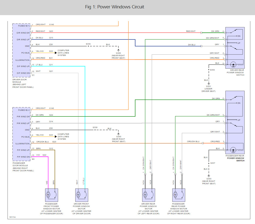
Task: Click the 'Fig 1: Power Windows Circuit' title
Action: point(115,7)
